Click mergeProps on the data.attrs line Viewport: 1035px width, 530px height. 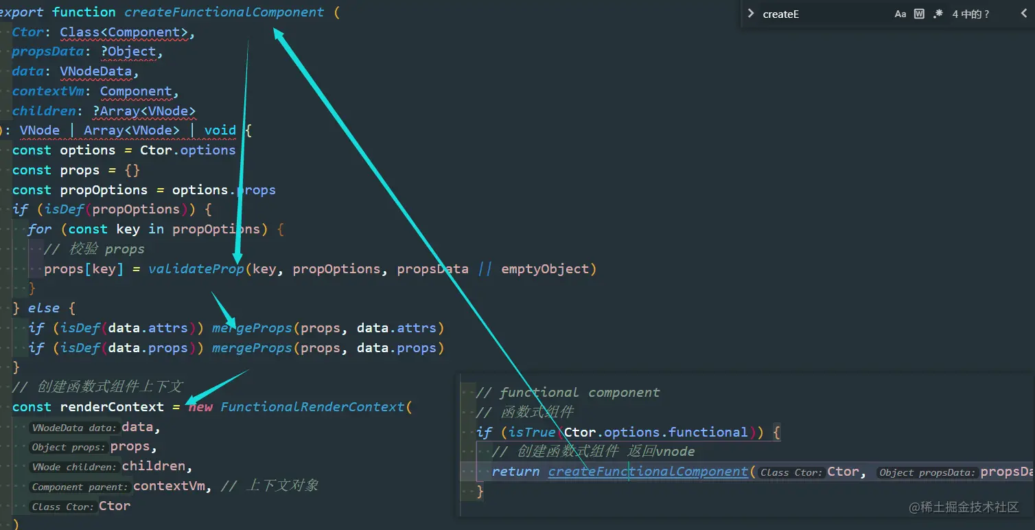tap(252, 327)
